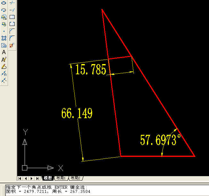Select the pencil sketch tool icon

pos(4,67)
